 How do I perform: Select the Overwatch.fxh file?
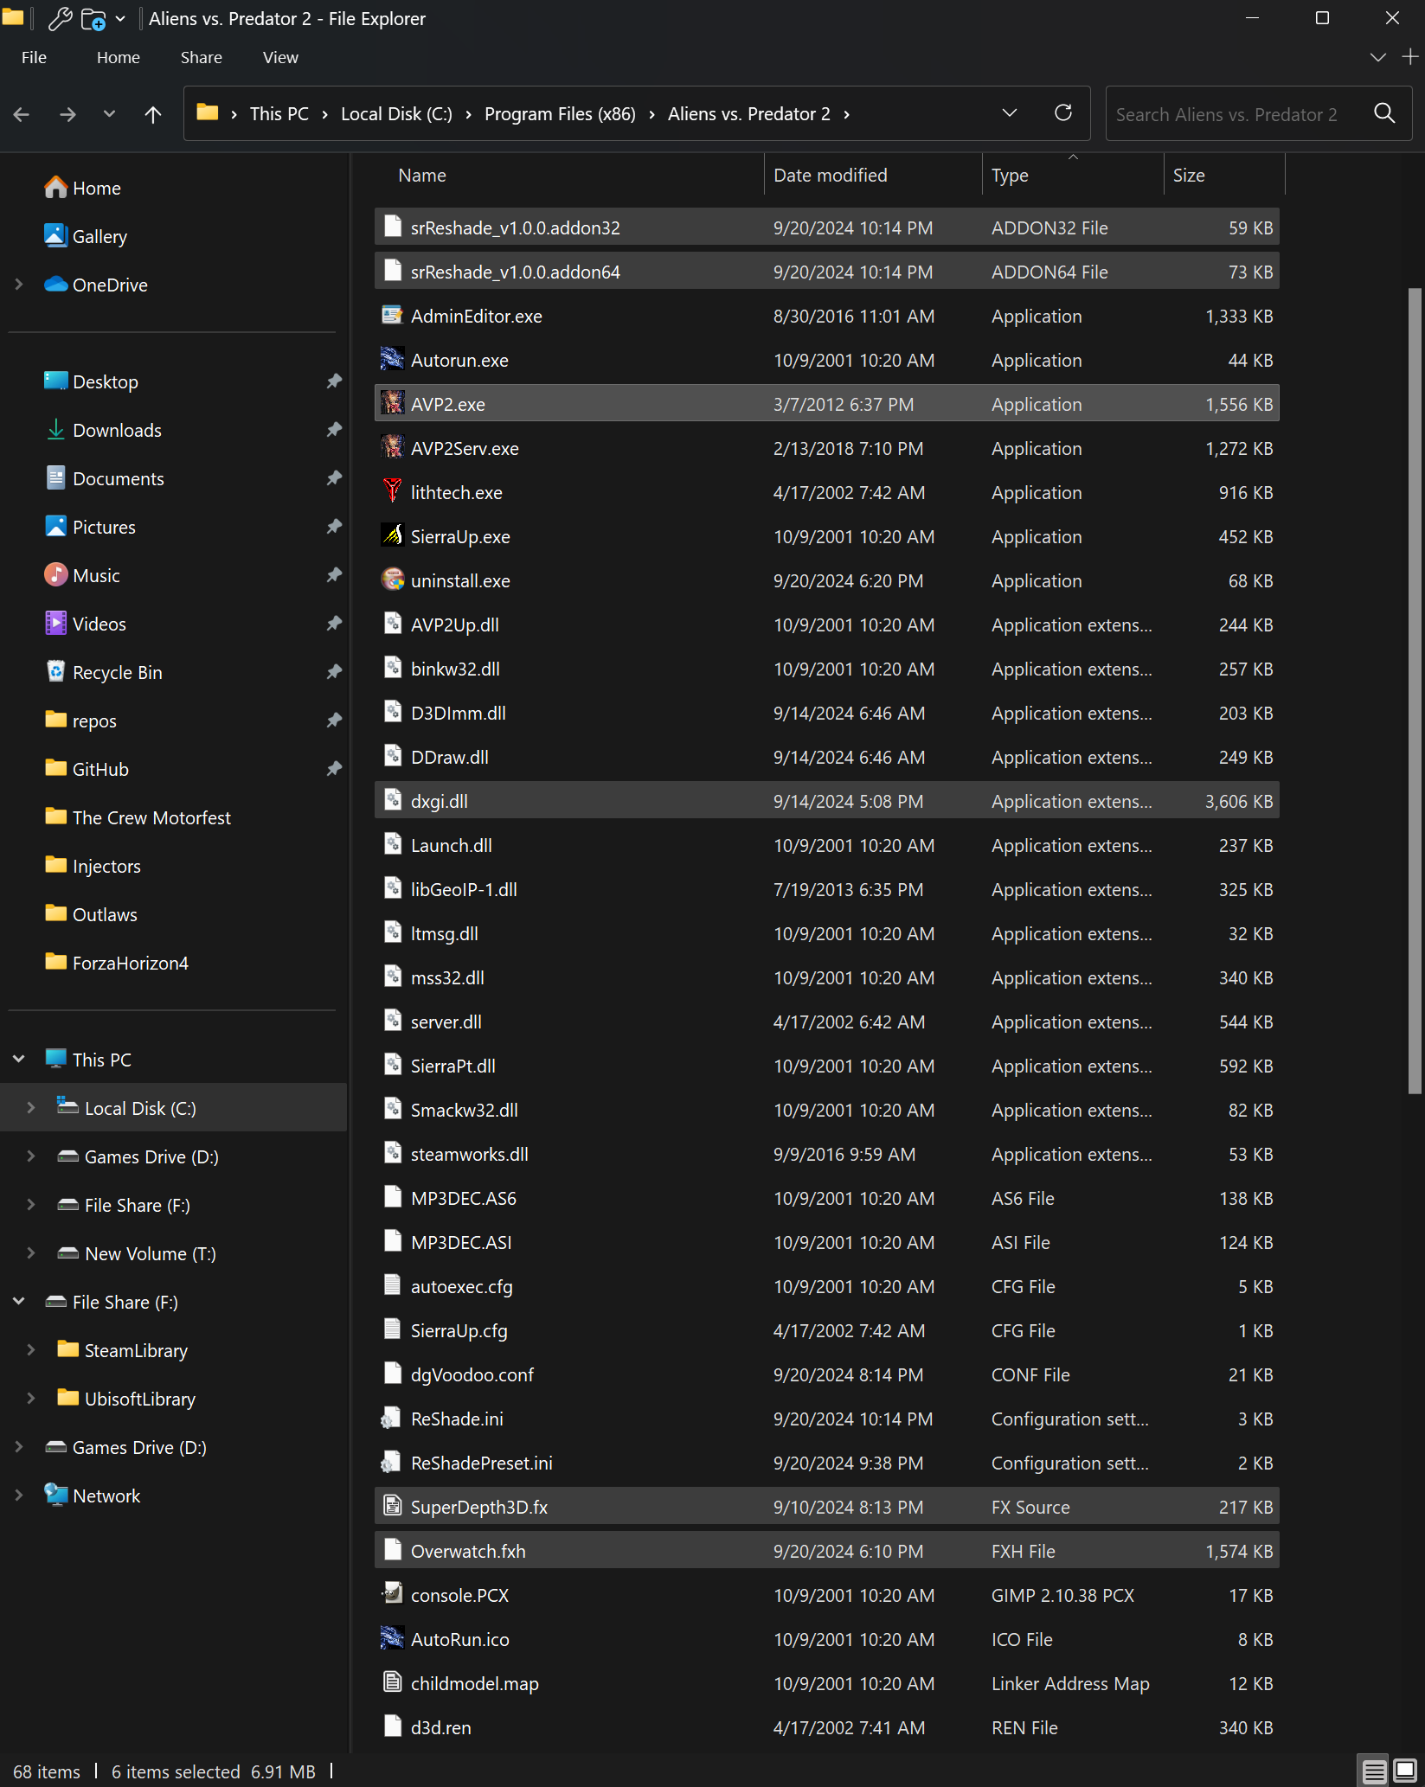point(826,1551)
